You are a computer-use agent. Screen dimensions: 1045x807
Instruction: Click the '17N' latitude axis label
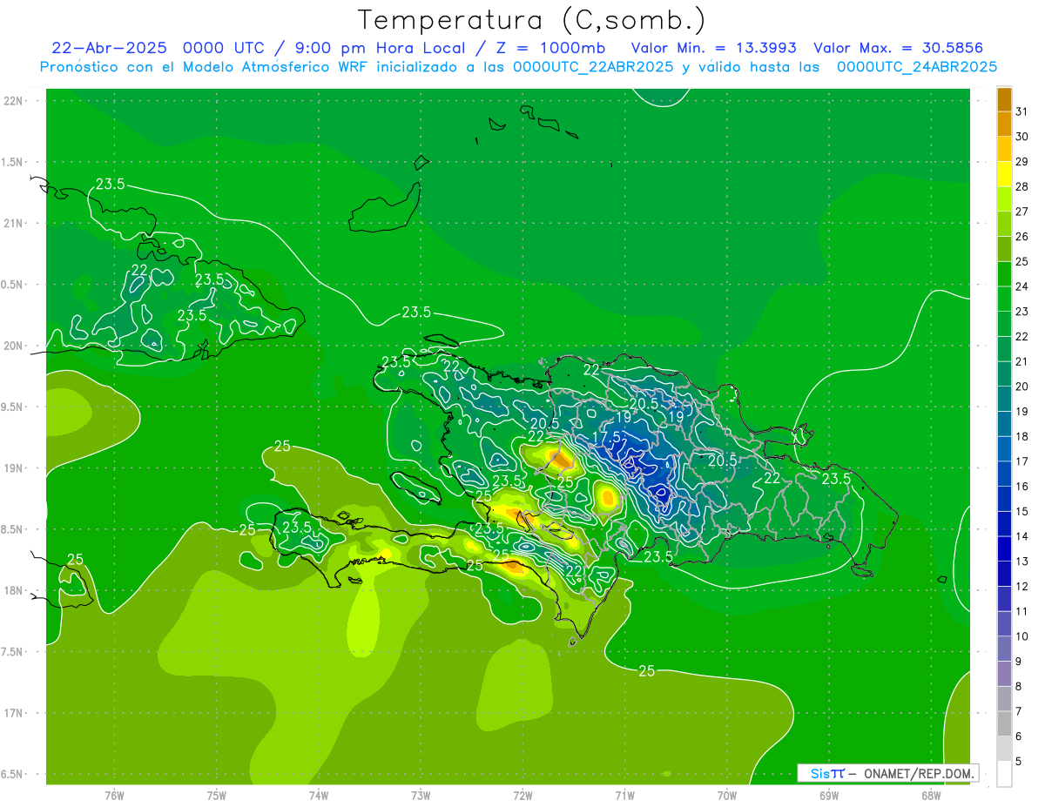point(13,713)
